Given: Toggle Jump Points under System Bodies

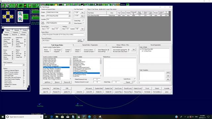Looking at the screenshot, I should coord(13,40).
